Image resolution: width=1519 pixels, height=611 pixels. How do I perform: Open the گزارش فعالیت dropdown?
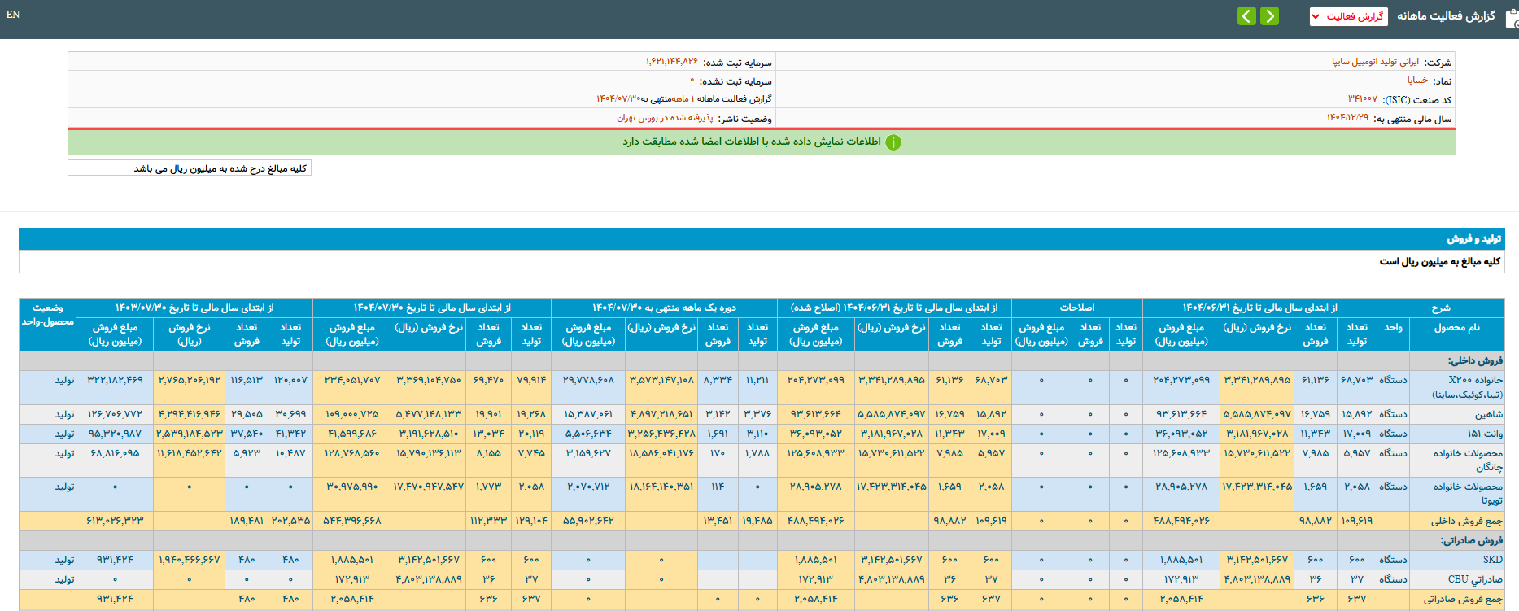point(1348,16)
